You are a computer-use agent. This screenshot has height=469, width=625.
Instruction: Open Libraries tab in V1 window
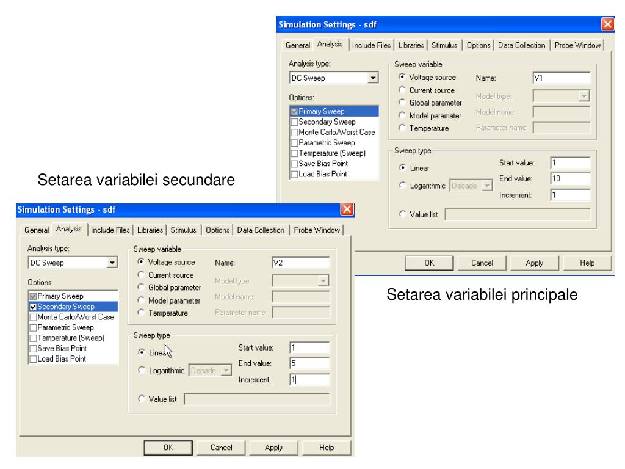point(411,45)
